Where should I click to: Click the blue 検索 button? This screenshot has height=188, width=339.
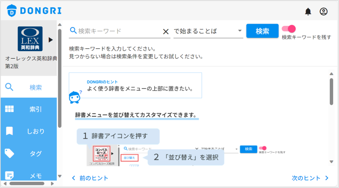click(x=262, y=31)
